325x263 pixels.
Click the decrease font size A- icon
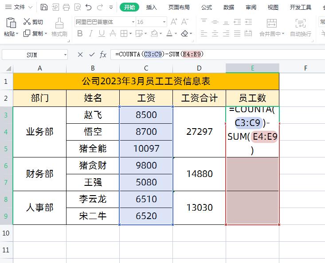[x=185, y=22]
